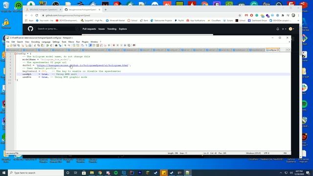This screenshot has width=313, height=176.
Task: Open the GitHub plus create dropdown
Action: coord(284,29)
